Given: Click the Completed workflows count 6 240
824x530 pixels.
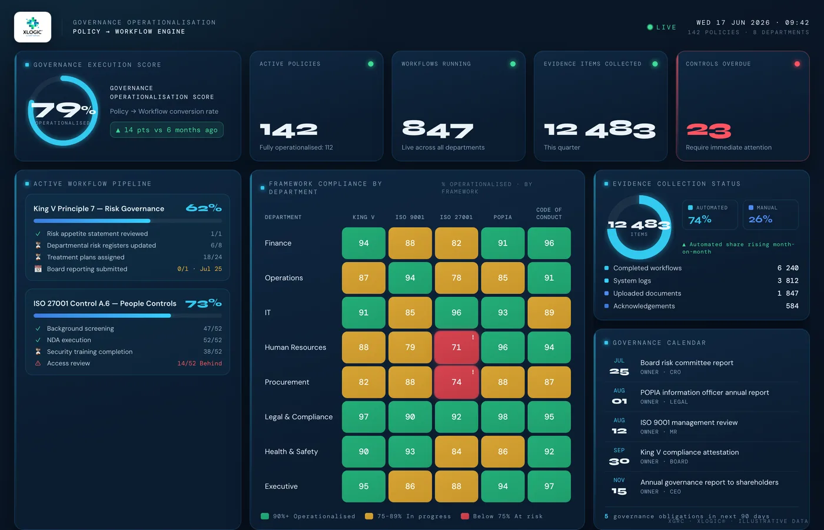Looking at the screenshot, I should pyautogui.click(x=788, y=268).
